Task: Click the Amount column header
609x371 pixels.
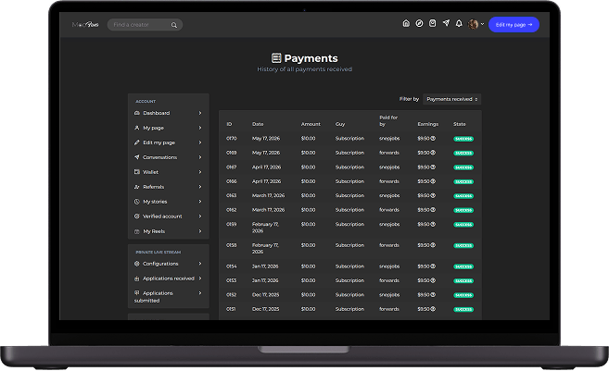Action: [311, 124]
